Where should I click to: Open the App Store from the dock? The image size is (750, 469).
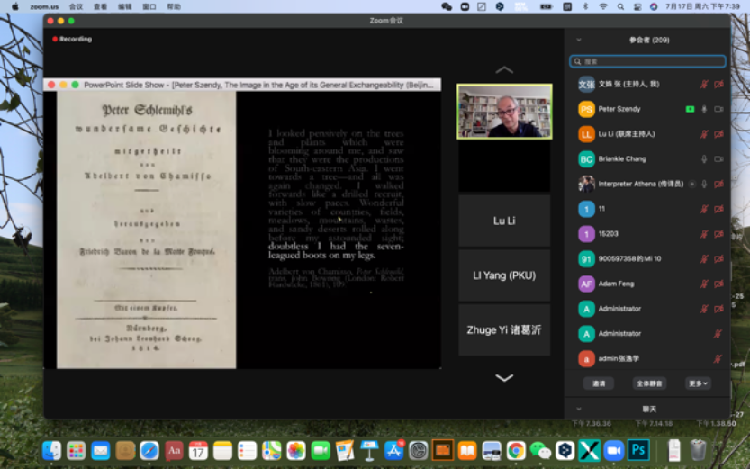(x=393, y=450)
